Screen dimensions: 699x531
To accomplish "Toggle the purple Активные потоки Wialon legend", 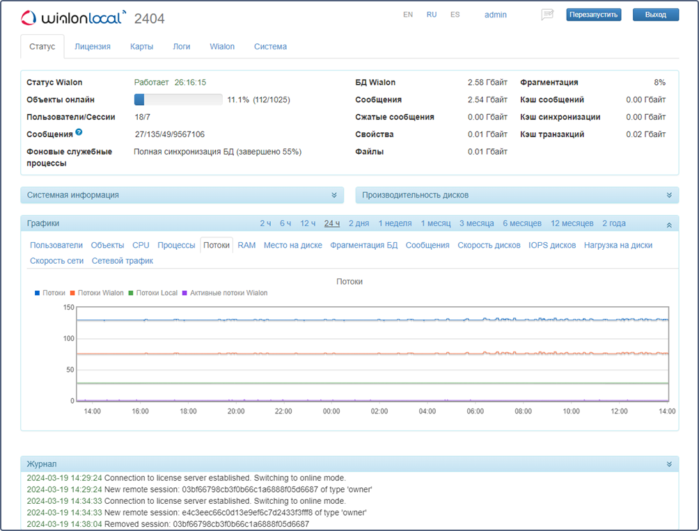I will [x=224, y=293].
